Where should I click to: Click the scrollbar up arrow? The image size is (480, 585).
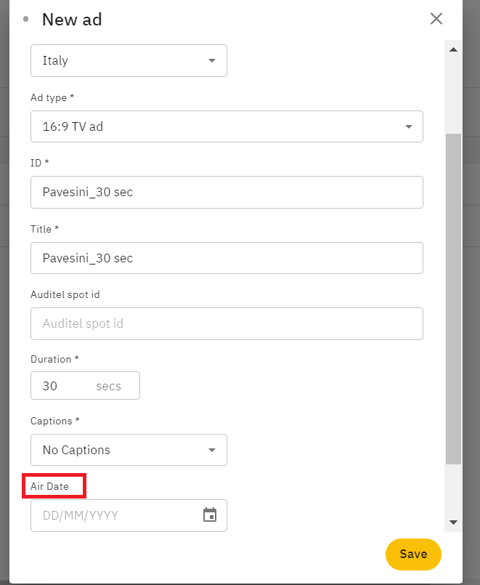[453, 50]
